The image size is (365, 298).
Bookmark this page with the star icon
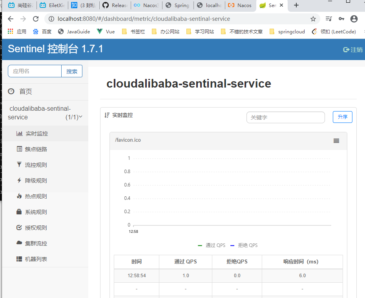[x=313, y=19]
